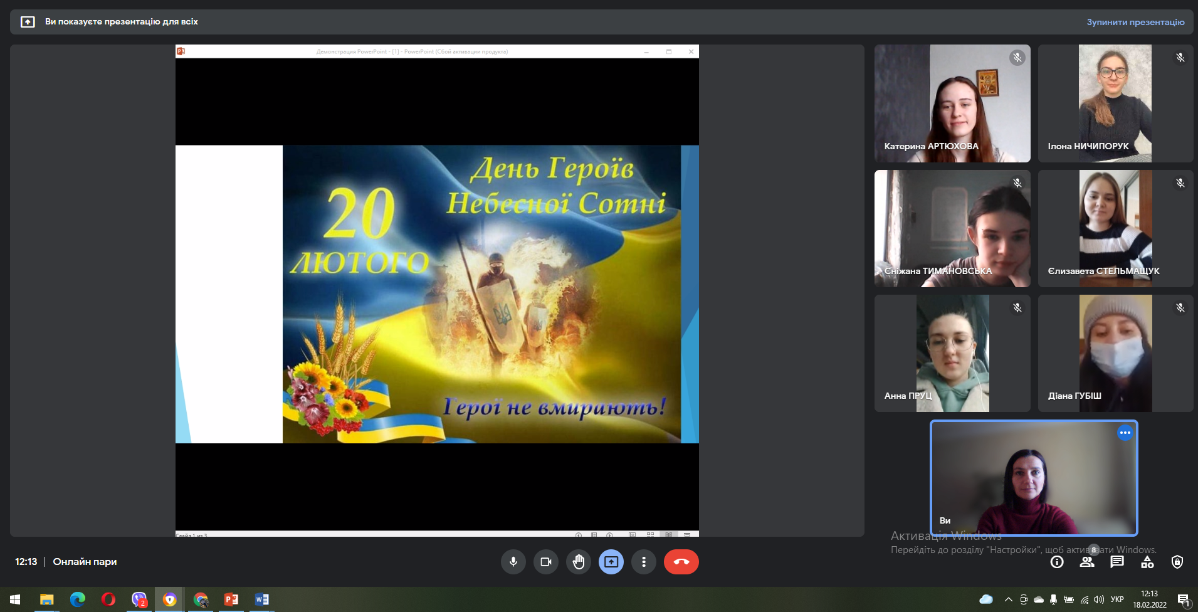
Task: Open more options three-dot menu
Action: [644, 562]
